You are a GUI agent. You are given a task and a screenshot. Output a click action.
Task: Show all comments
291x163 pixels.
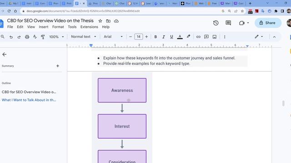(228, 23)
